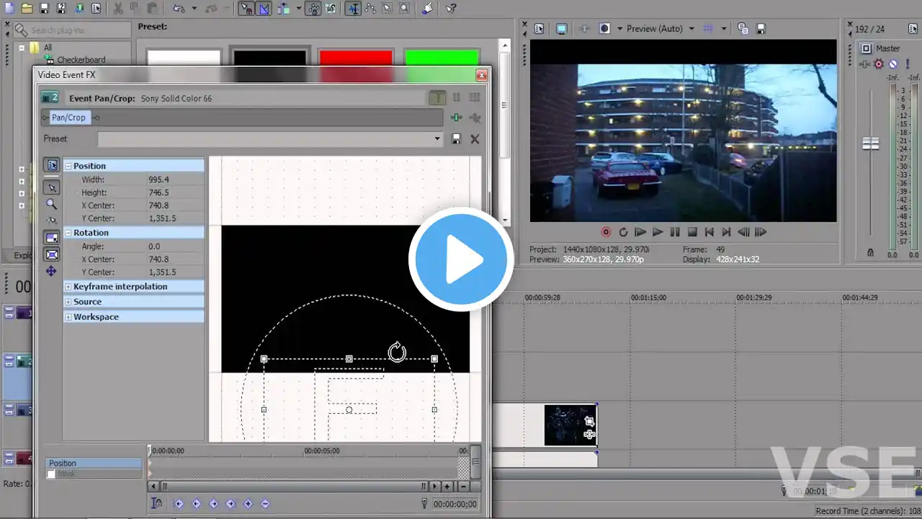This screenshot has width=922, height=519.
Task: Lock the Master fader channels
Action: (x=870, y=253)
